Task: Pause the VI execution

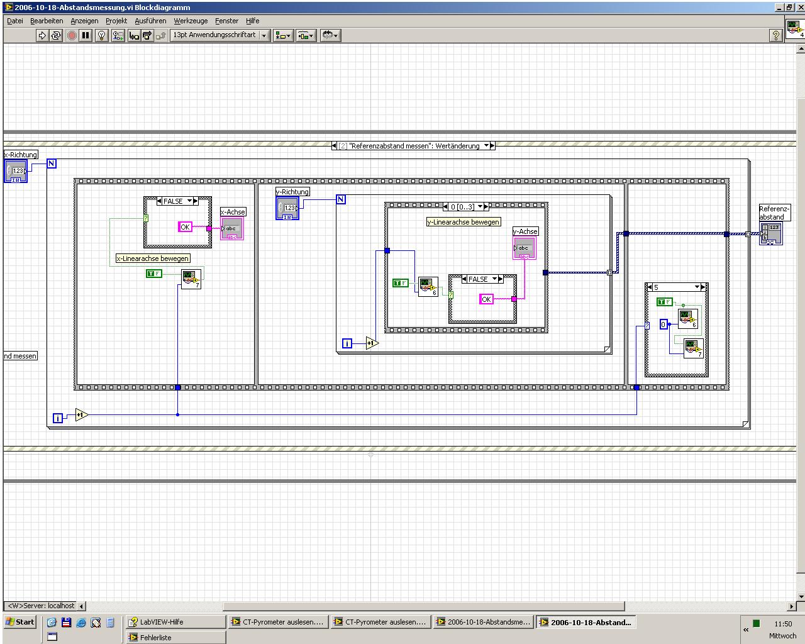Action: [86, 35]
